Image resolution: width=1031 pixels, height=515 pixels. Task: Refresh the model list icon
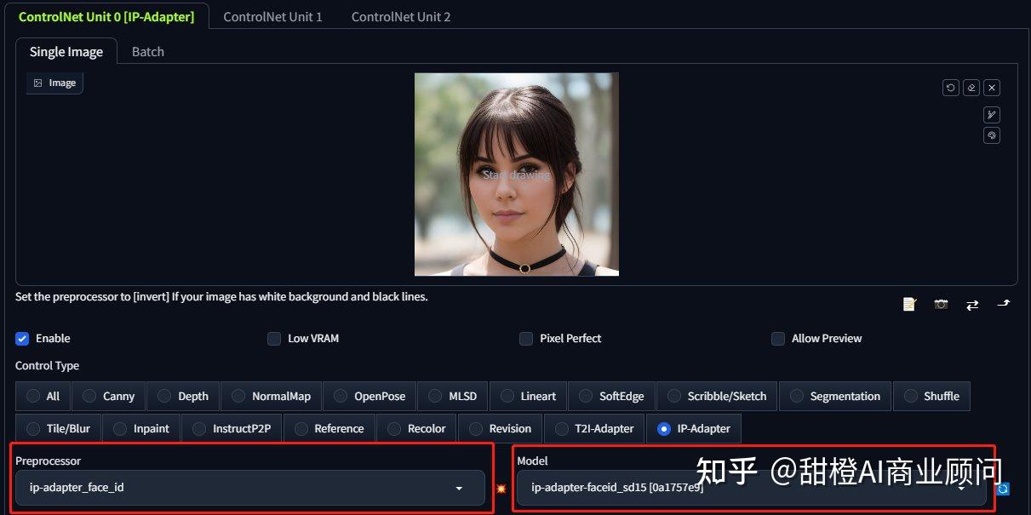click(1002, 489)
